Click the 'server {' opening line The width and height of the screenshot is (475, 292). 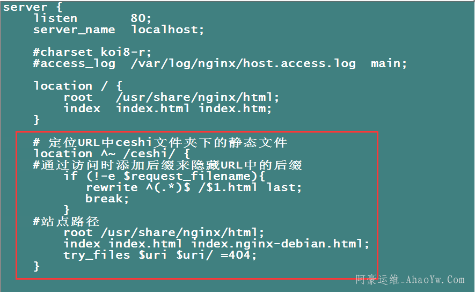pos(25,7)
